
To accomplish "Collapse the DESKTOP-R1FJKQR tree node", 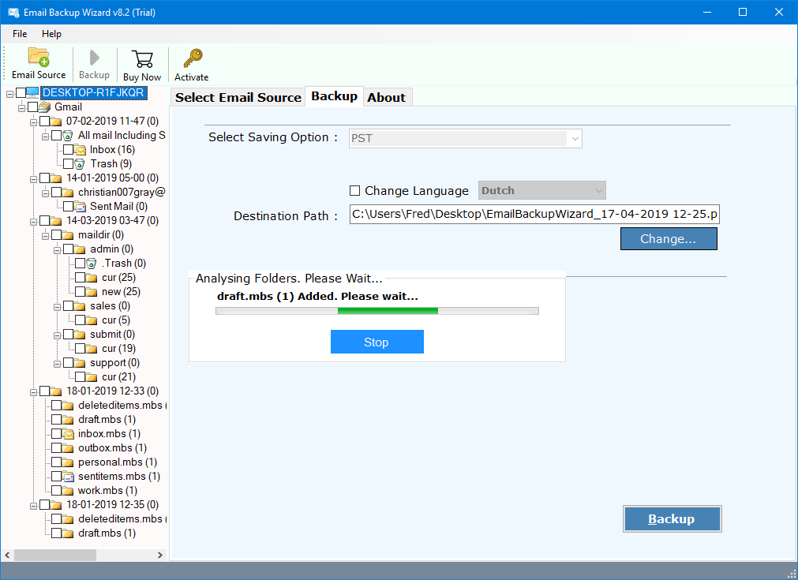I will point(9,93).
